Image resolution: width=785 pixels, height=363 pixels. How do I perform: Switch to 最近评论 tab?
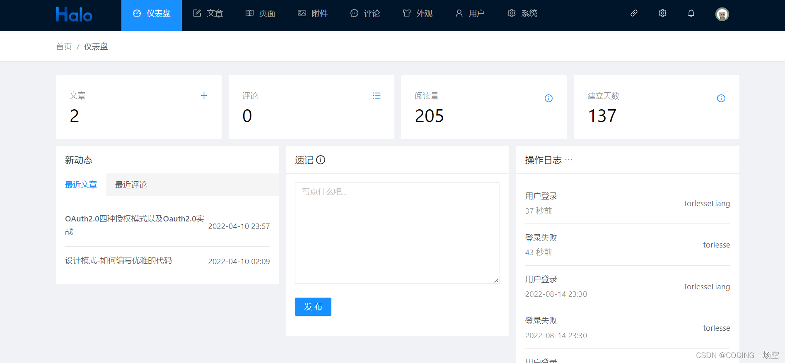131,185
